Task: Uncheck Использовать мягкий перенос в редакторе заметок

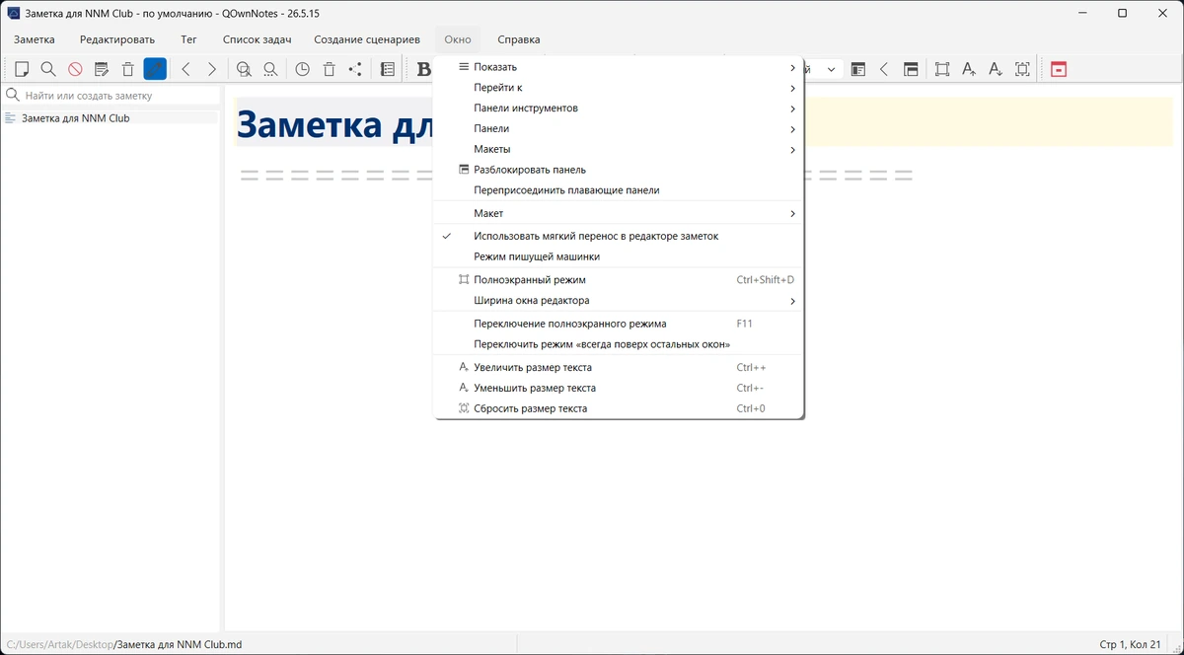Action: [619, 237]
